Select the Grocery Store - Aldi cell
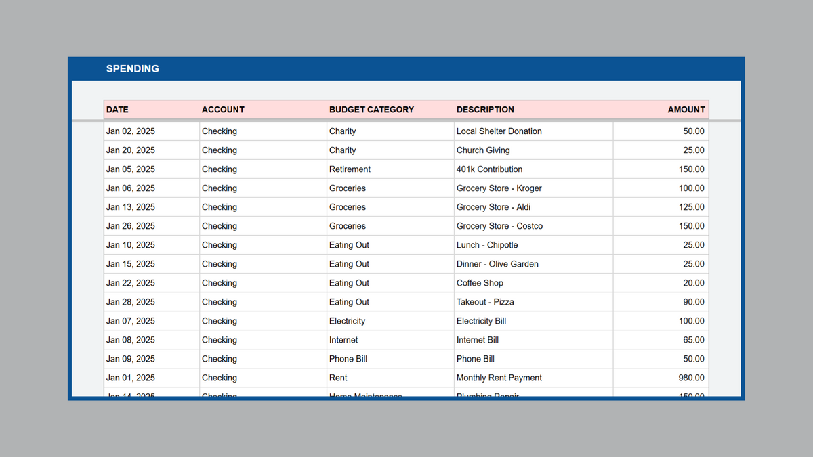 [x=534, y=207]
